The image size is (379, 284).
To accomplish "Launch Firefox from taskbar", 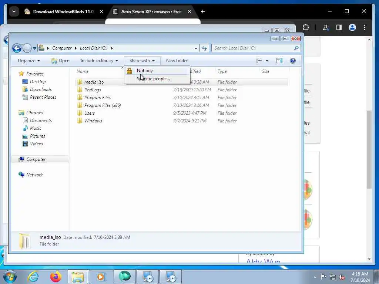I will click(x=56, y=277).
